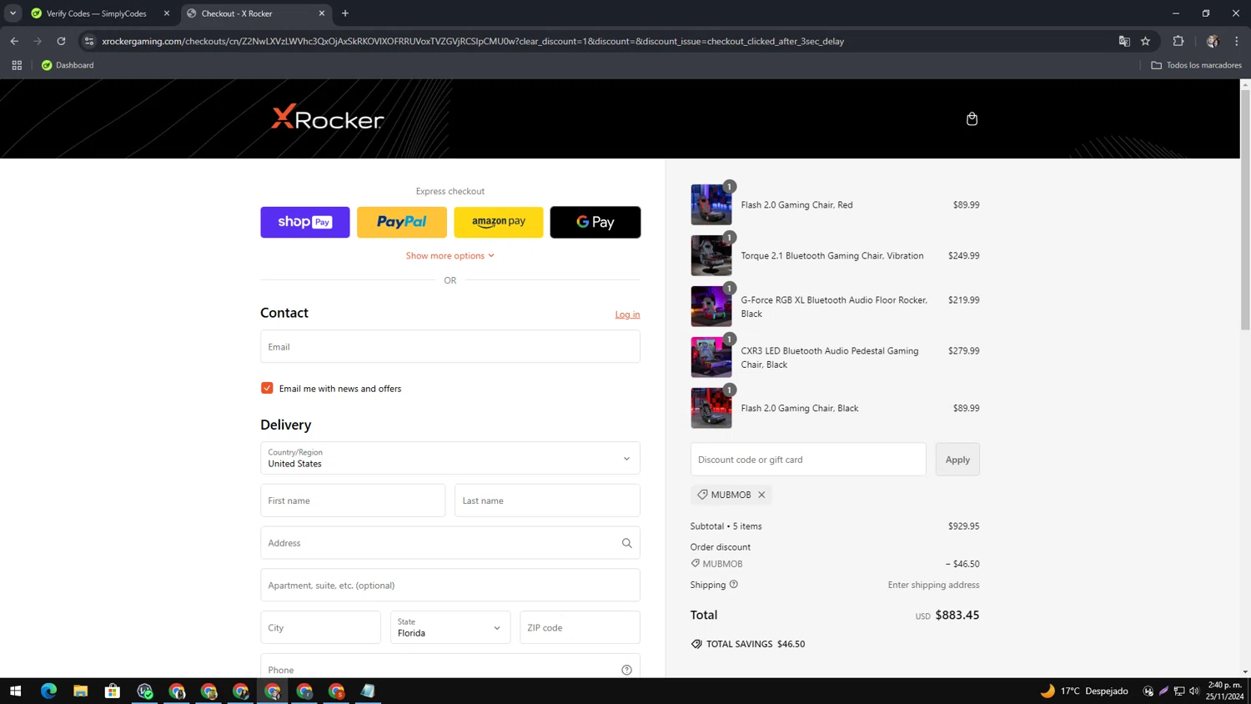Click the page vertical scrollbar
This screenshot has height=704, width=1251.
point(1245,209)
